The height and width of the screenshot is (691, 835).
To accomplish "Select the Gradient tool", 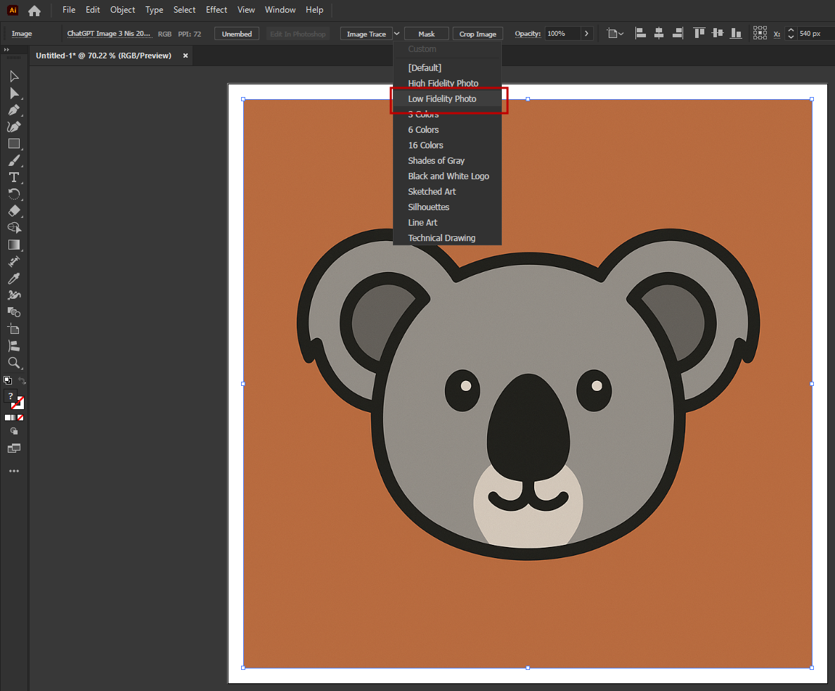I will [x=13, y=245].
